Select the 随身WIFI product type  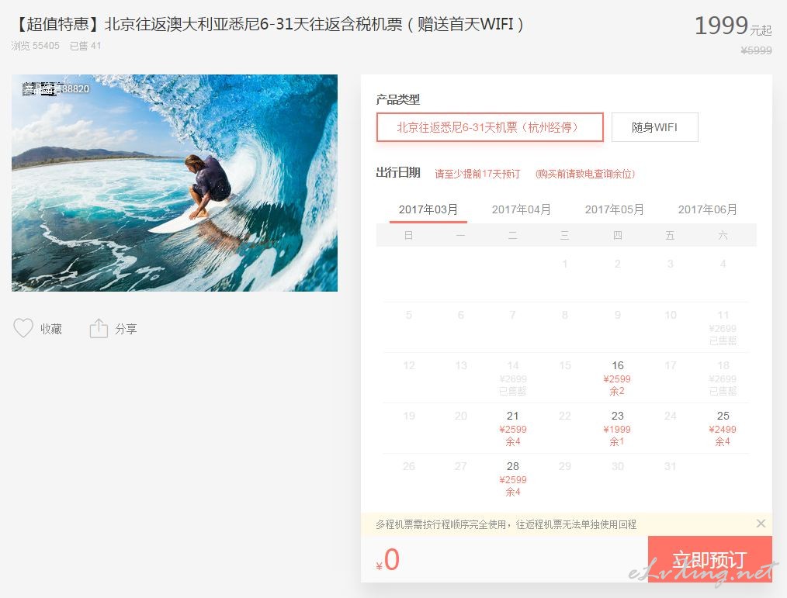(x=654, y=127)
